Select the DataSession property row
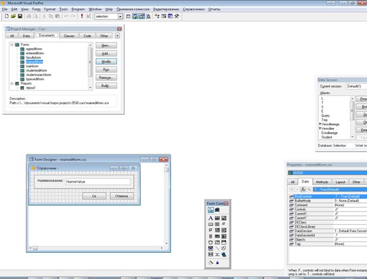The image size is (367, 279). 328,231
